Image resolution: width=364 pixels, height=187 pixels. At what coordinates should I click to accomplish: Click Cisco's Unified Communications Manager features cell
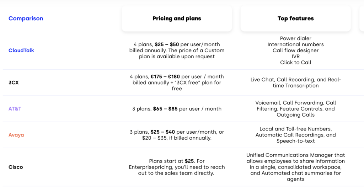point(295,167)
